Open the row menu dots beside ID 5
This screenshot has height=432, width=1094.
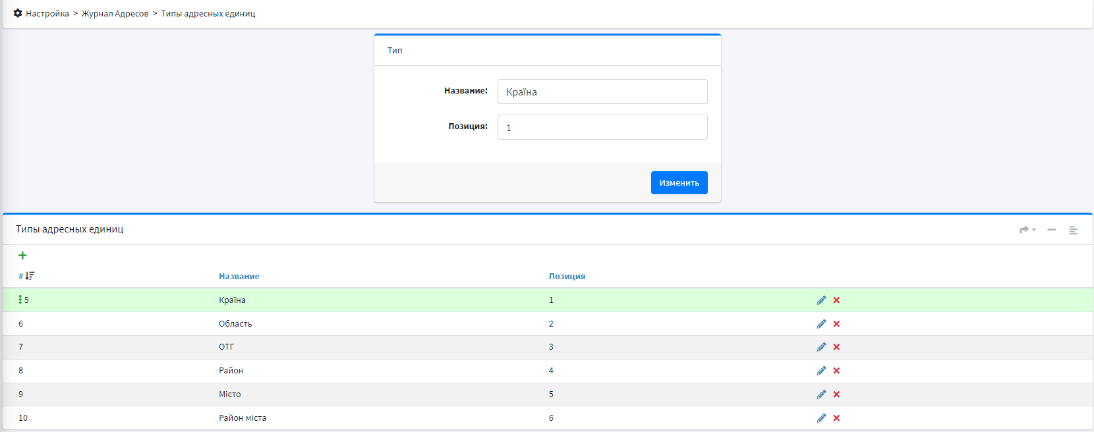point(20,300)
